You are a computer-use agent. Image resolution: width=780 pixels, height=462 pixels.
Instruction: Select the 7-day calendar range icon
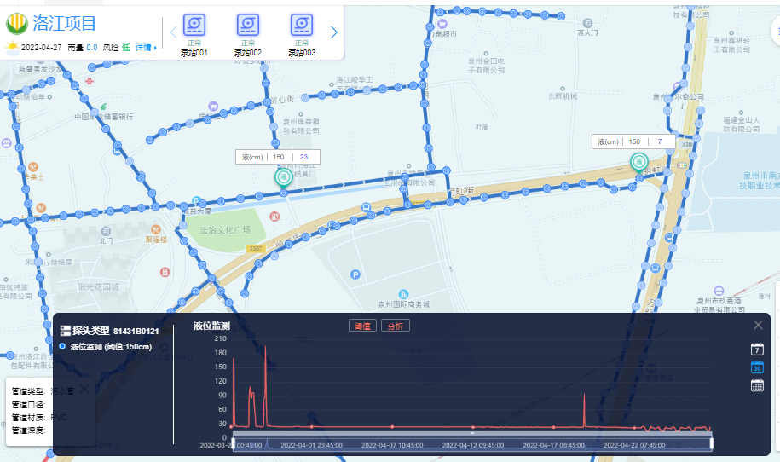pyautogui.click(x=757, y=349)
